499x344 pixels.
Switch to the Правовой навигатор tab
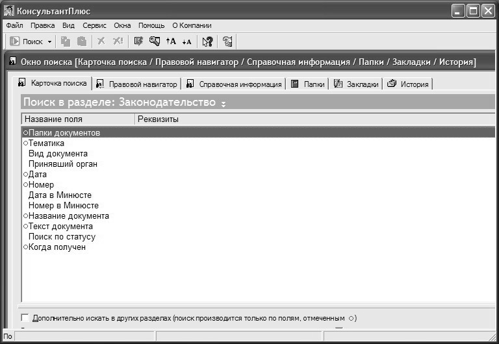pyautogui.click(x=136, y=84)
